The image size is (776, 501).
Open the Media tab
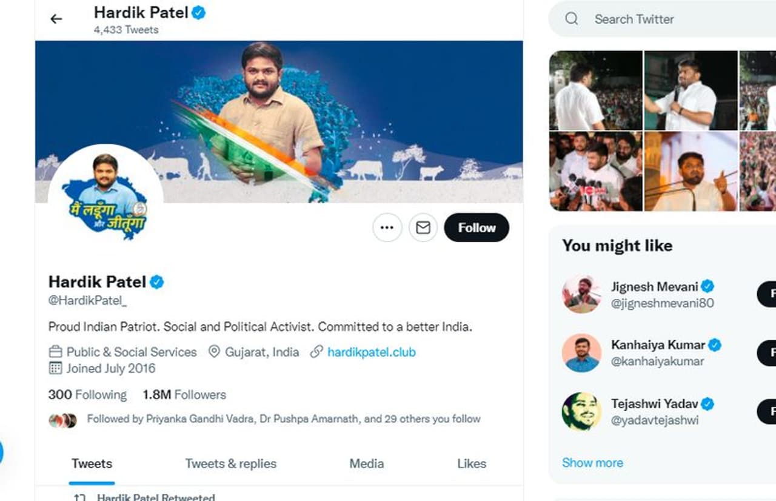(x=366, y=464)
